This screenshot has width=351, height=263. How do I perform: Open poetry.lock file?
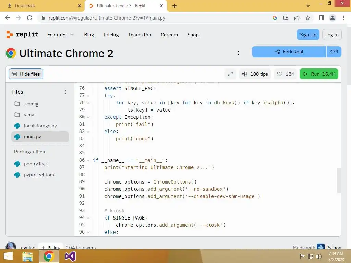tap(40, 164)
